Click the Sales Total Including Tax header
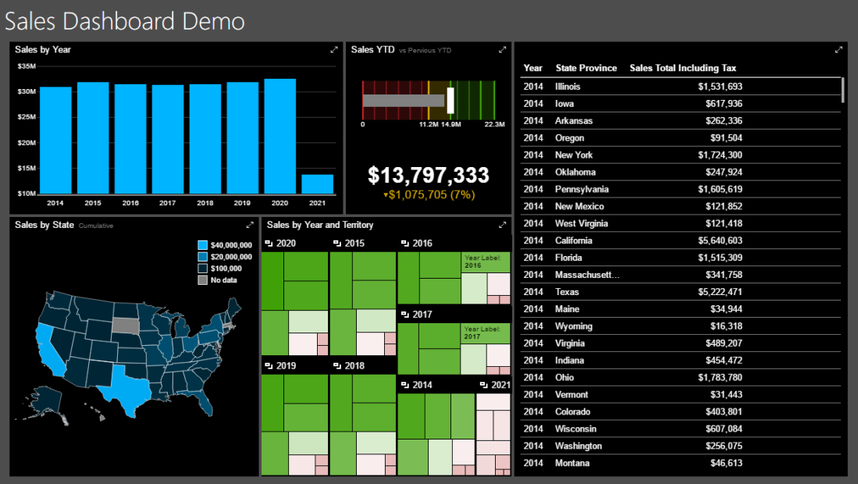 tap(682, 68)
